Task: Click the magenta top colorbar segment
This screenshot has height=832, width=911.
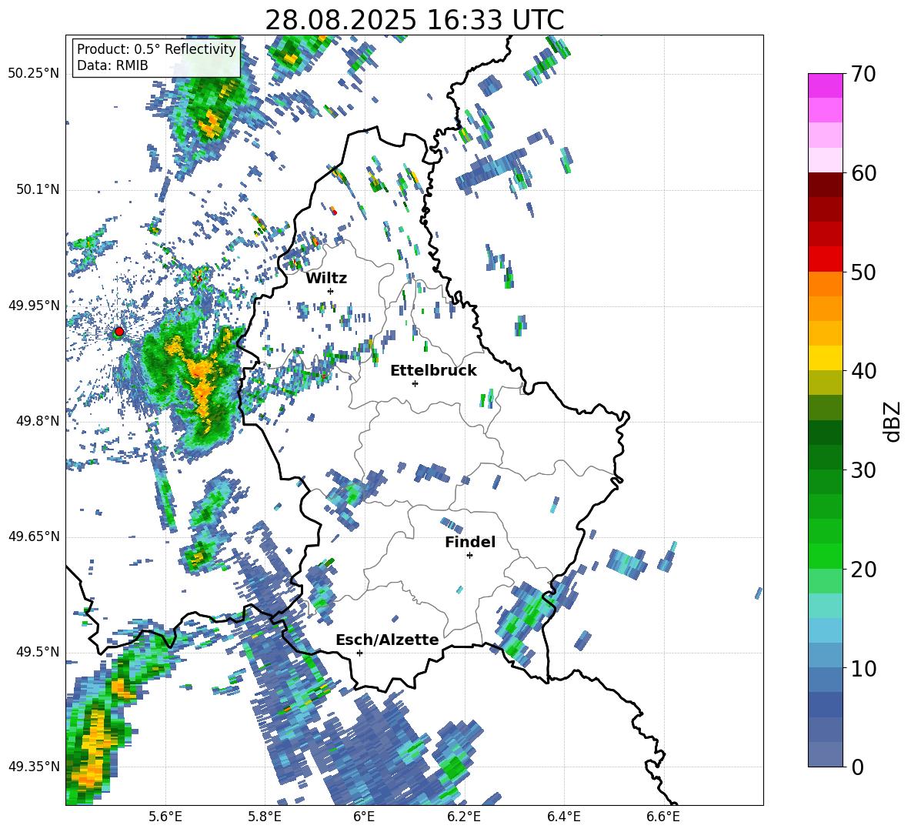Action: [825, 85]
